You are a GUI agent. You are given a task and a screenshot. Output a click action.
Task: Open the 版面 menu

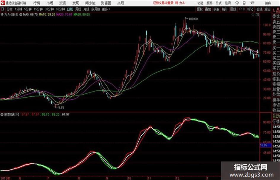(209, 3)
